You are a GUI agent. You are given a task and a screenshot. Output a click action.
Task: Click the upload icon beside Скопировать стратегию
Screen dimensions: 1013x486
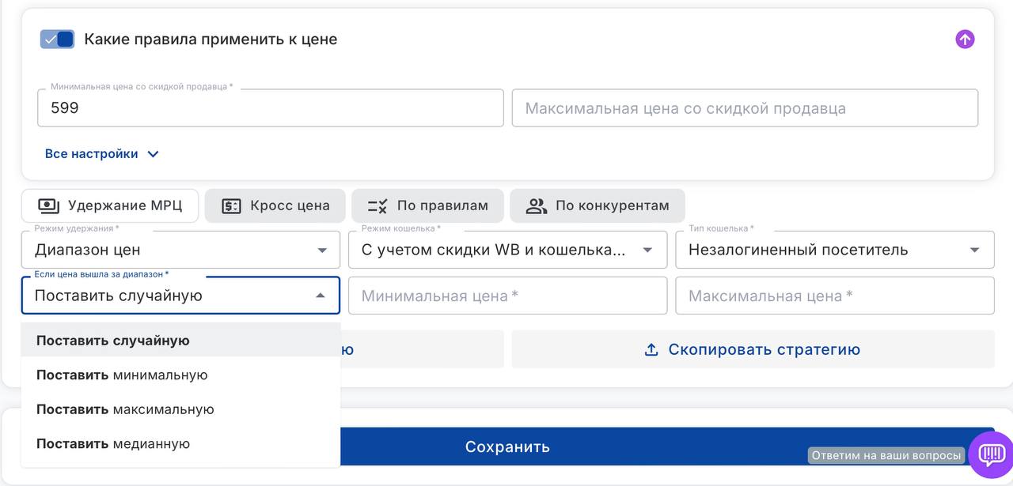click(651, 349)
